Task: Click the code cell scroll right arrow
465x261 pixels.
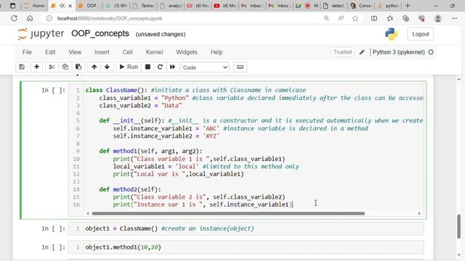Action: pyautogui.click(x=419, y=213)
